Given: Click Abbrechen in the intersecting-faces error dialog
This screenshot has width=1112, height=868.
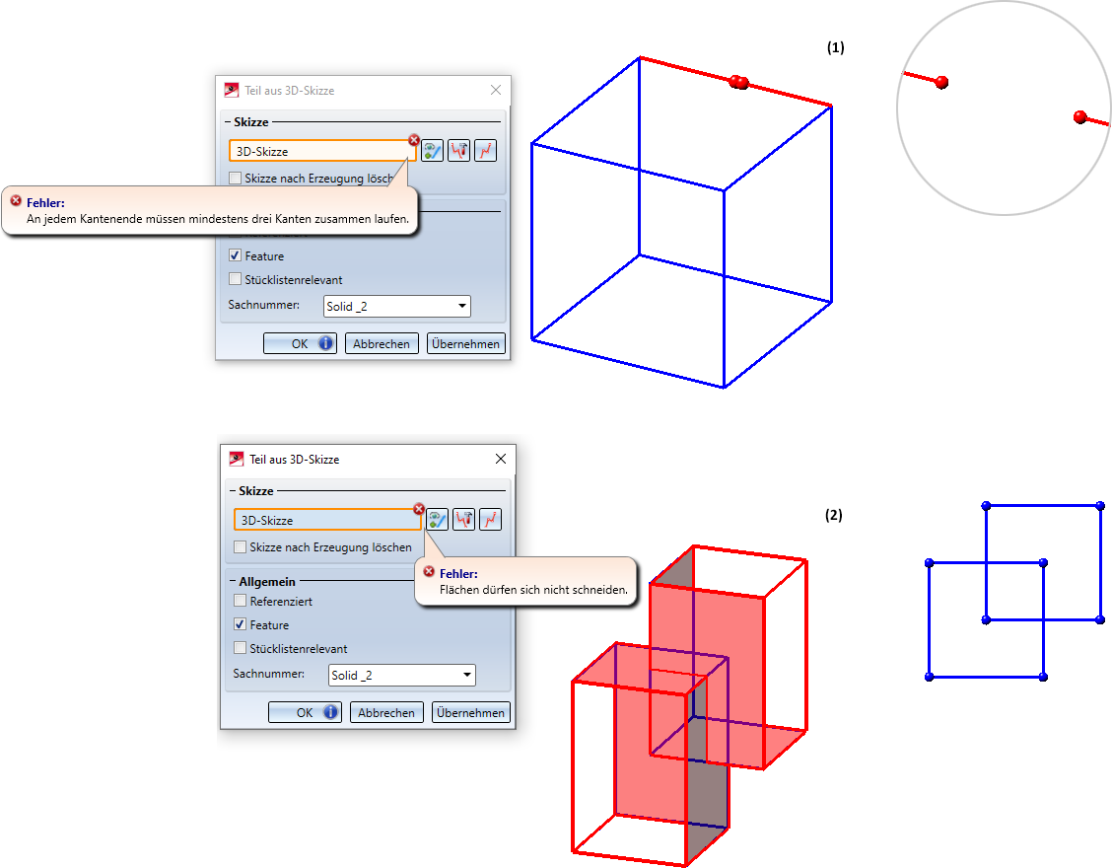Looking at the screenshot, I should (x=386, y=712).
